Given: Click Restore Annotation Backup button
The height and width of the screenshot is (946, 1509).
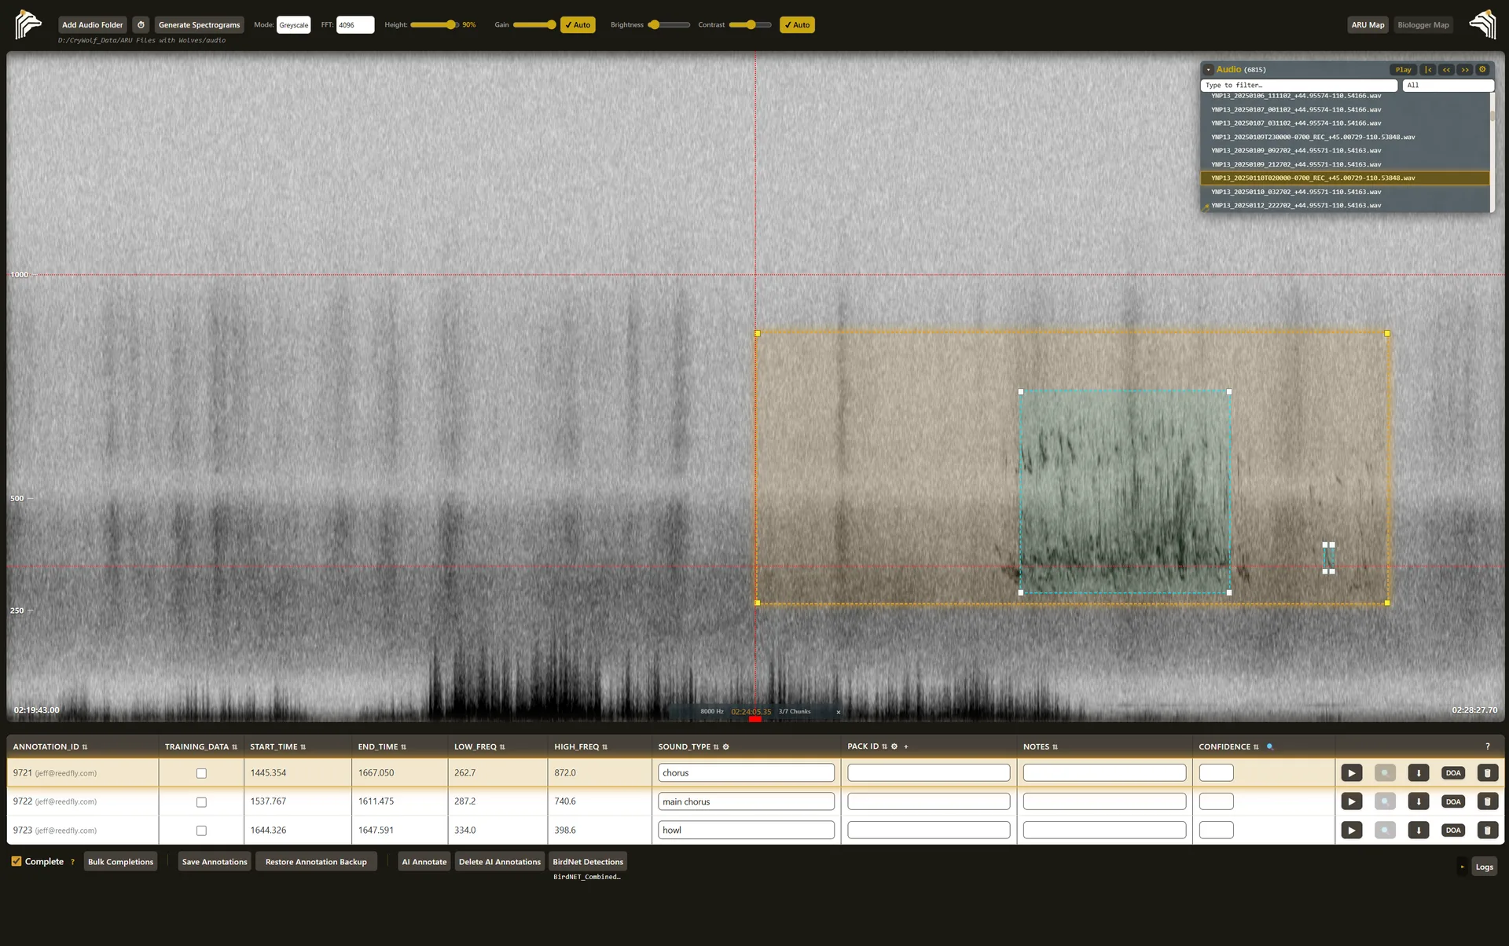Looking at the screenshot, I should [316, 862].
